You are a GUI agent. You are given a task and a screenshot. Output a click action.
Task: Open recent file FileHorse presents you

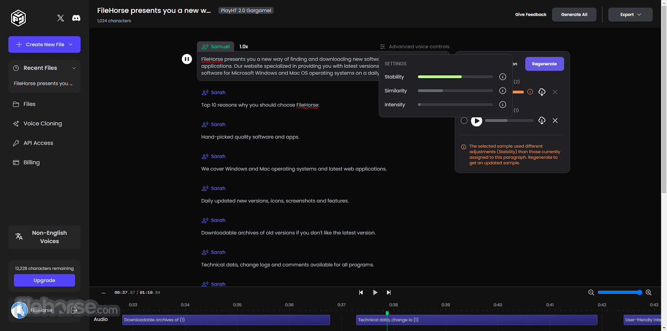coord(43,83)
